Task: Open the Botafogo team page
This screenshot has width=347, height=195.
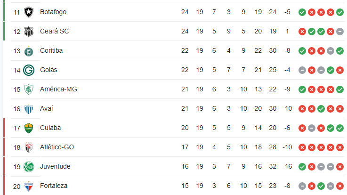Action: point(53,12)
